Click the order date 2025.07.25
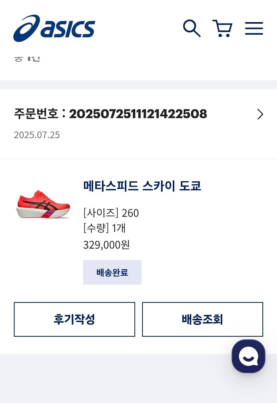277x403 pixels. pyautogui.click(x=37, y=135)
